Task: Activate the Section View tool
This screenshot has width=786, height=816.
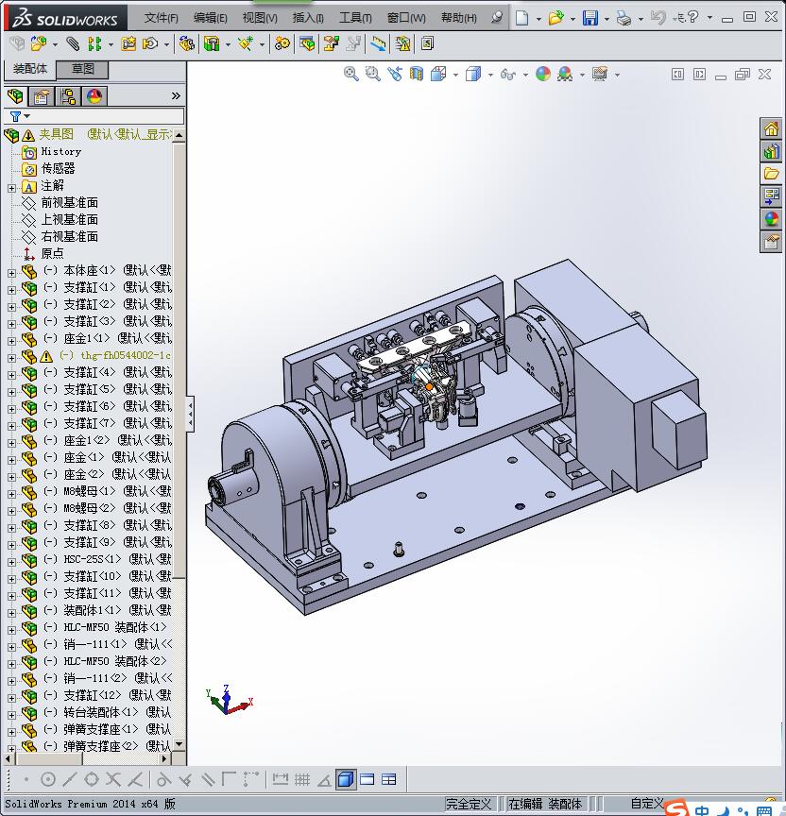Action: click(417, 75)
